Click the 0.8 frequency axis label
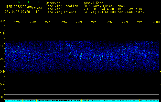This screenshot has height=102, width=161. point(3,72)
